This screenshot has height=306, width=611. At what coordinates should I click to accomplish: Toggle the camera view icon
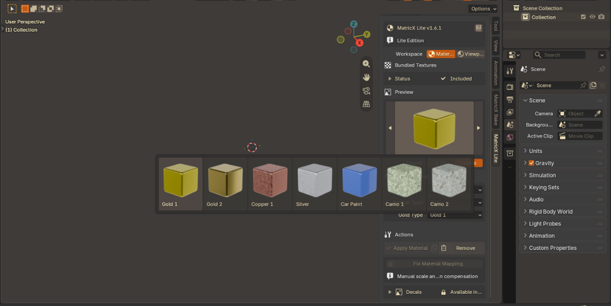click(x=366, y=91)
